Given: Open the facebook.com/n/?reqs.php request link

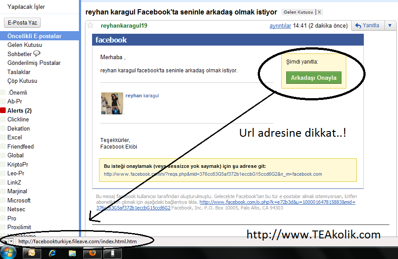Looking at the screenshot, I should click(213, 174).
